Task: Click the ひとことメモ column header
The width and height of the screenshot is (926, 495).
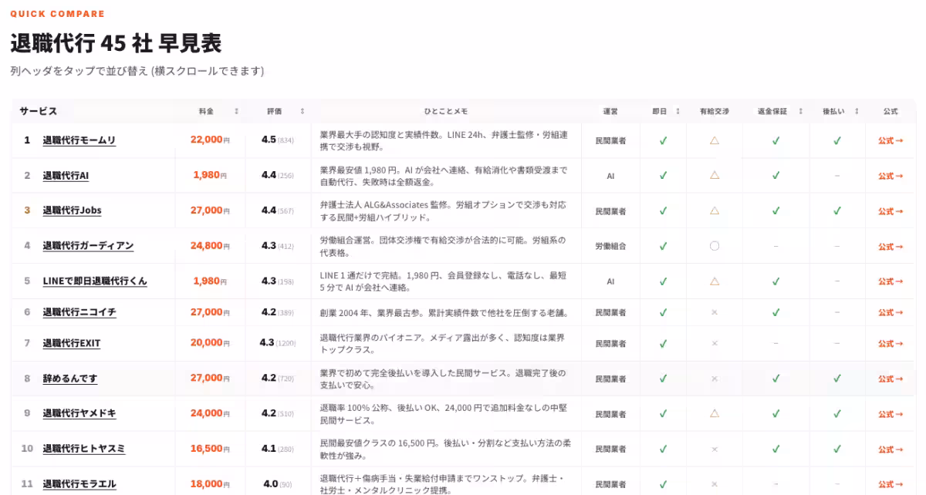Action: (x=446, y=111)
